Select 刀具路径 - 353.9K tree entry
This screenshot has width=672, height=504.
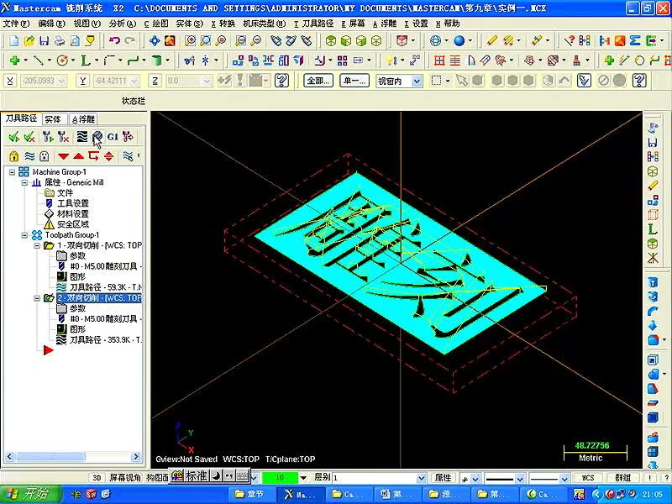[106, 340]
